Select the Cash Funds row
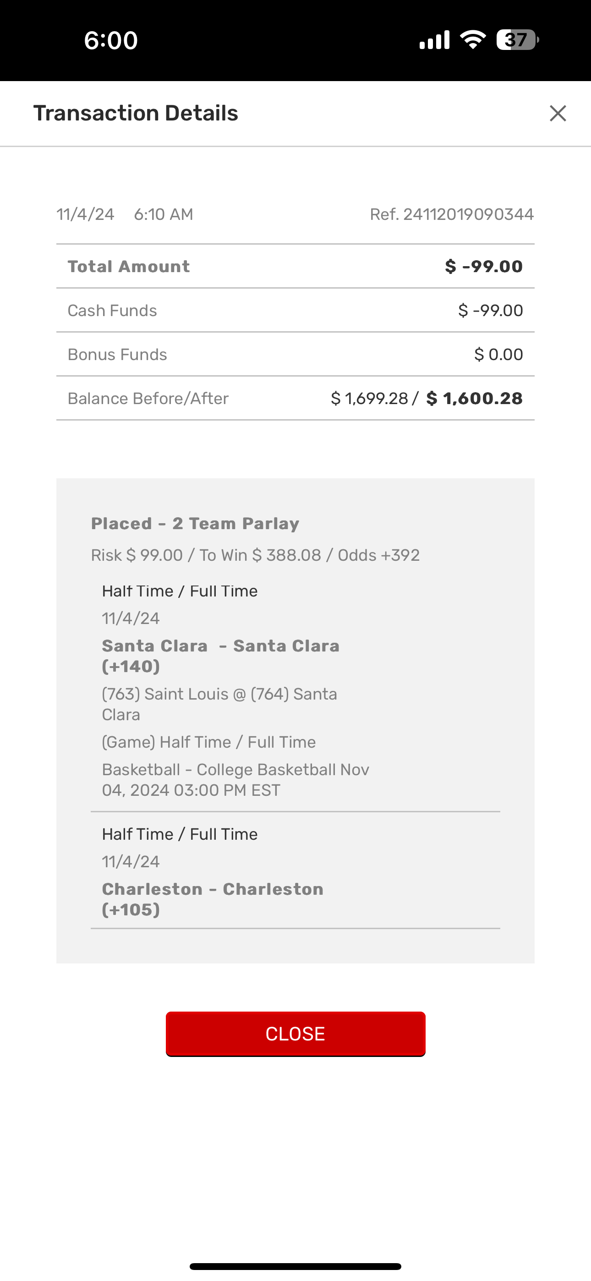 point(295,310)
